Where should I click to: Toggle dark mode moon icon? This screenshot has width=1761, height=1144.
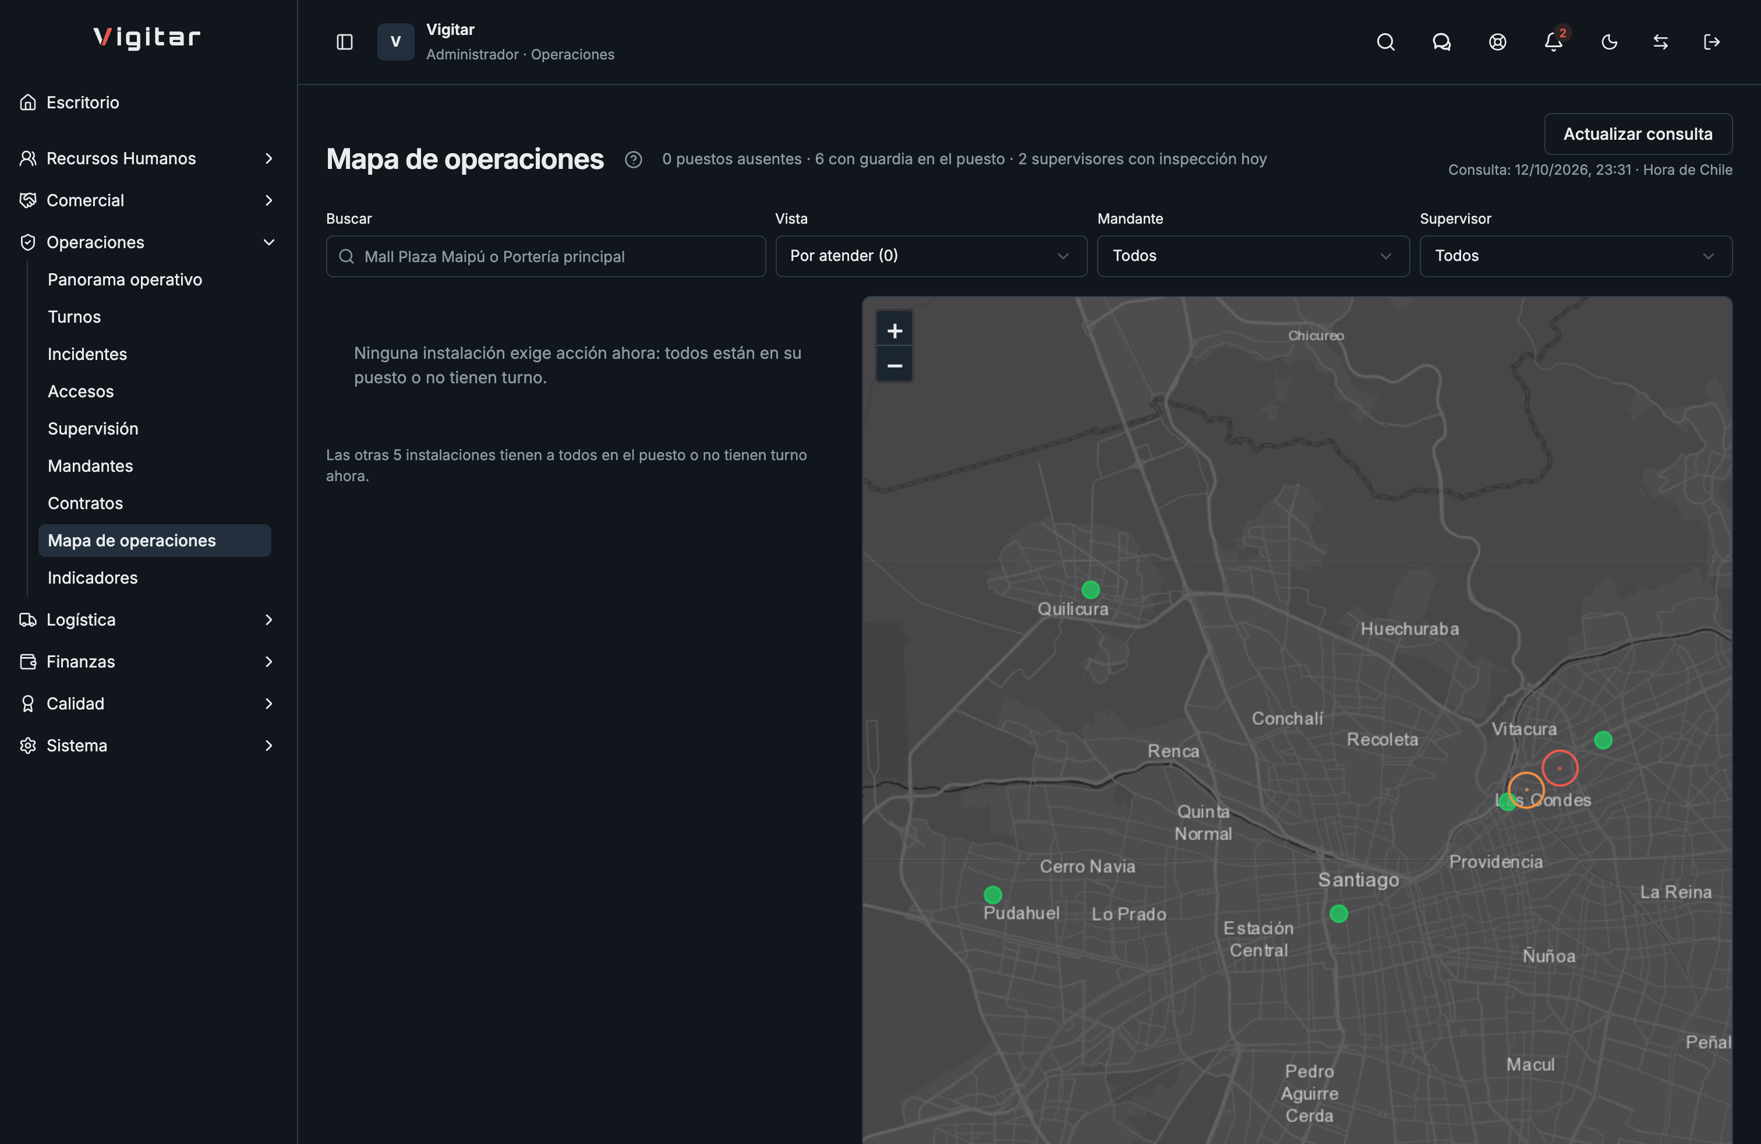(1610, 42)
